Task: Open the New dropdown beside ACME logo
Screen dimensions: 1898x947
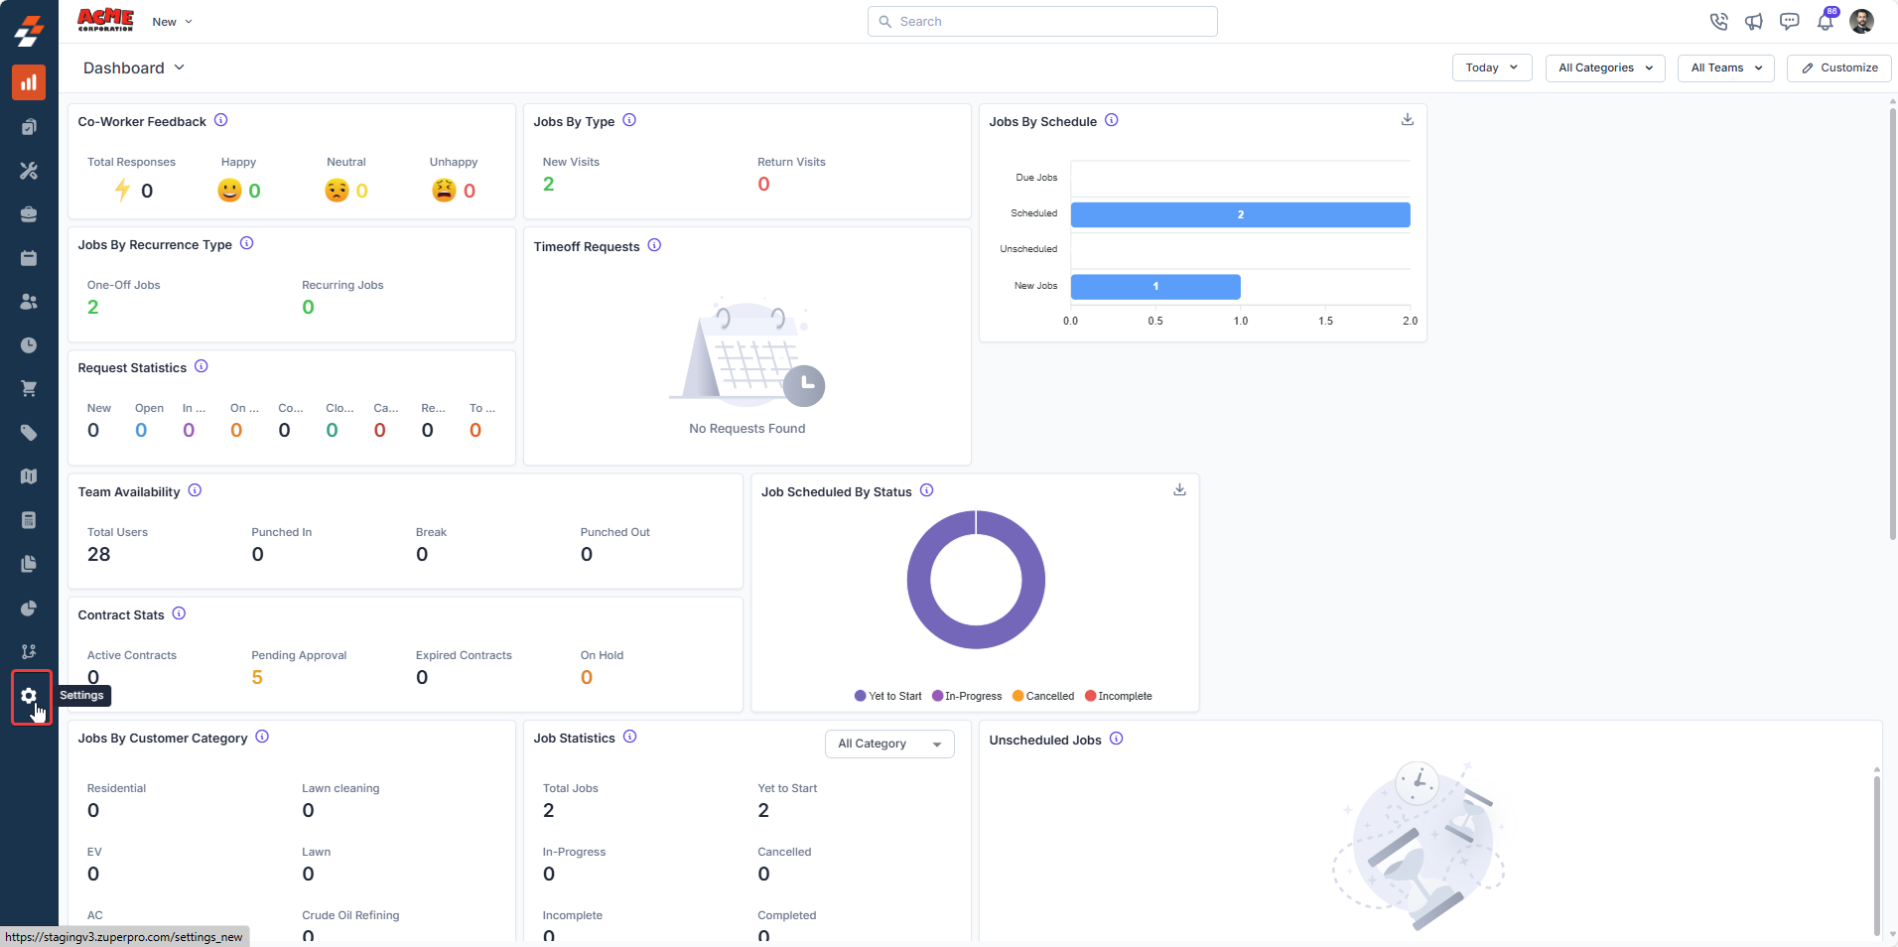Action: 173,22
